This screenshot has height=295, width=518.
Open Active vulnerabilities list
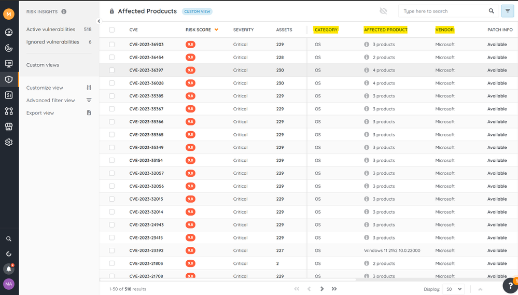coord(51,30)
